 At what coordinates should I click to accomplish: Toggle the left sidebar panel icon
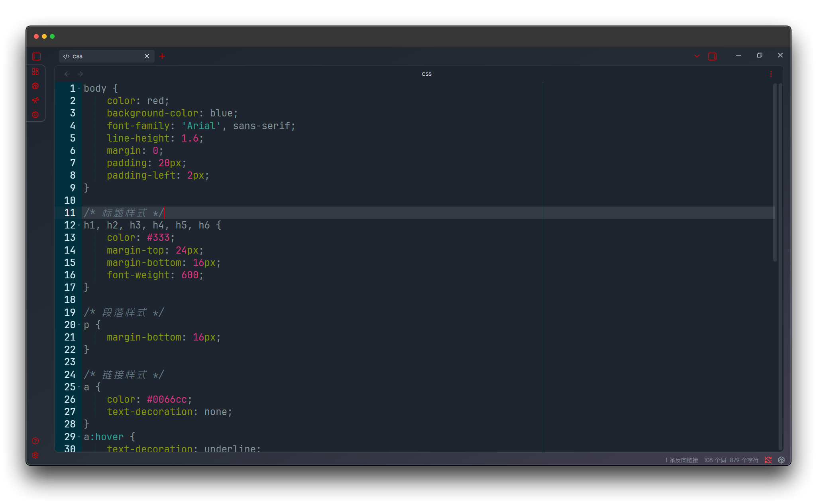(36, 57)
